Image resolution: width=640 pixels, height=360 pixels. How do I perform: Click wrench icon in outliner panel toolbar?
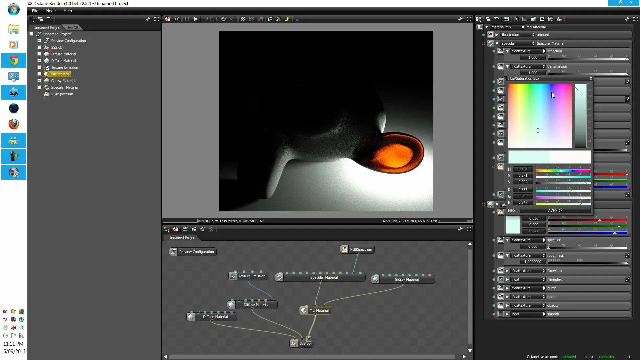[148, 19]
